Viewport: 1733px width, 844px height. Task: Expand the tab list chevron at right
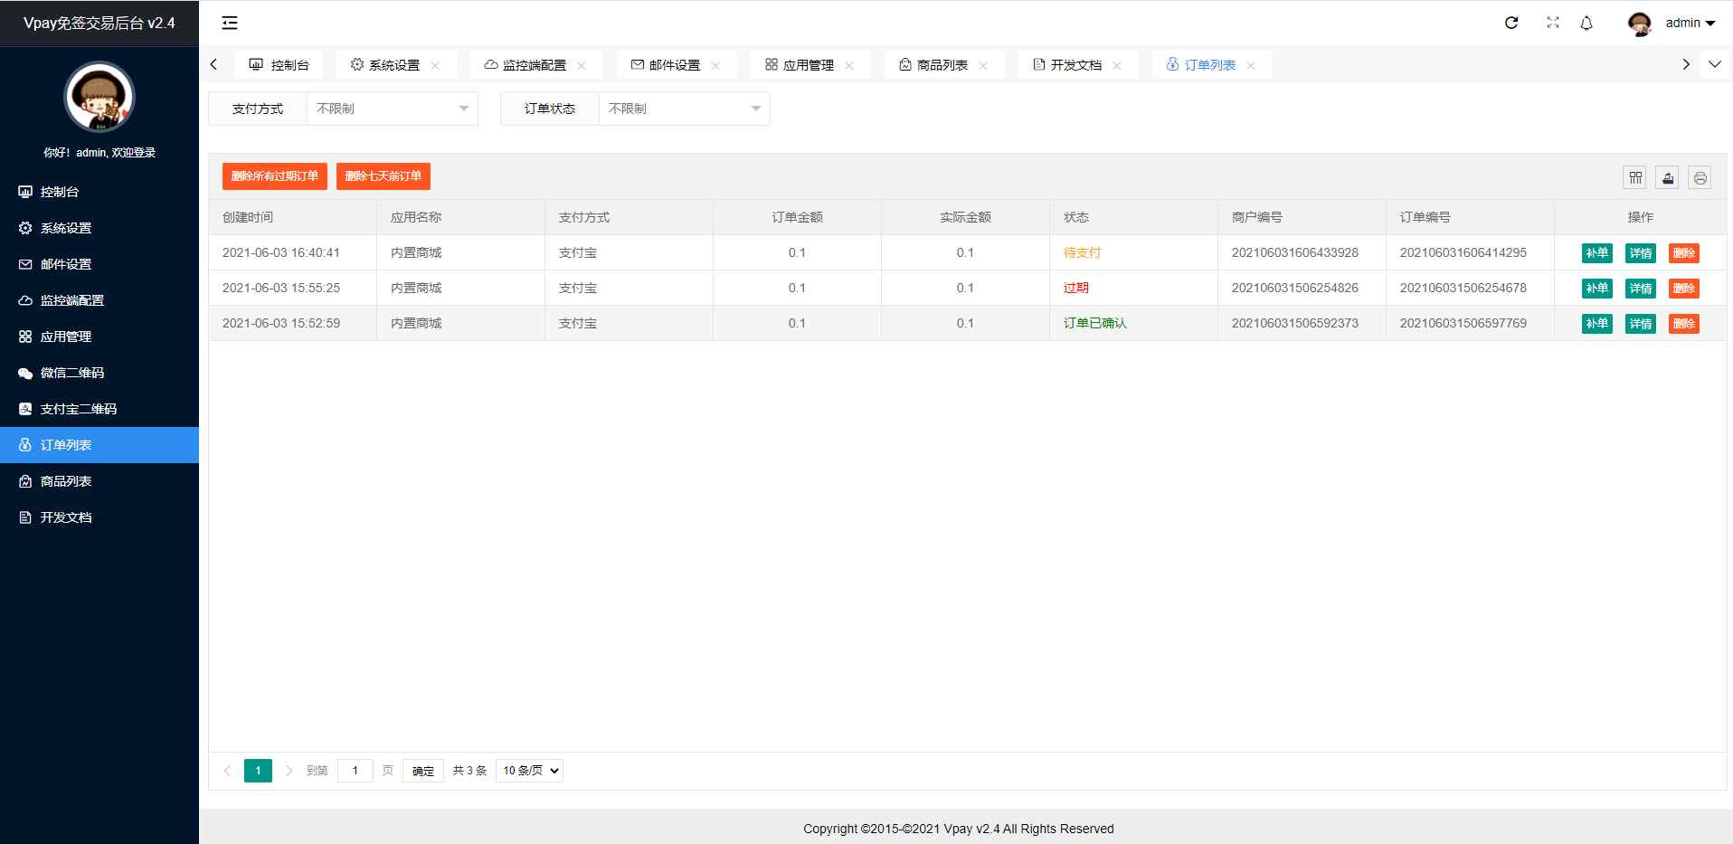pyautogui.click(x=1714, y=64)
